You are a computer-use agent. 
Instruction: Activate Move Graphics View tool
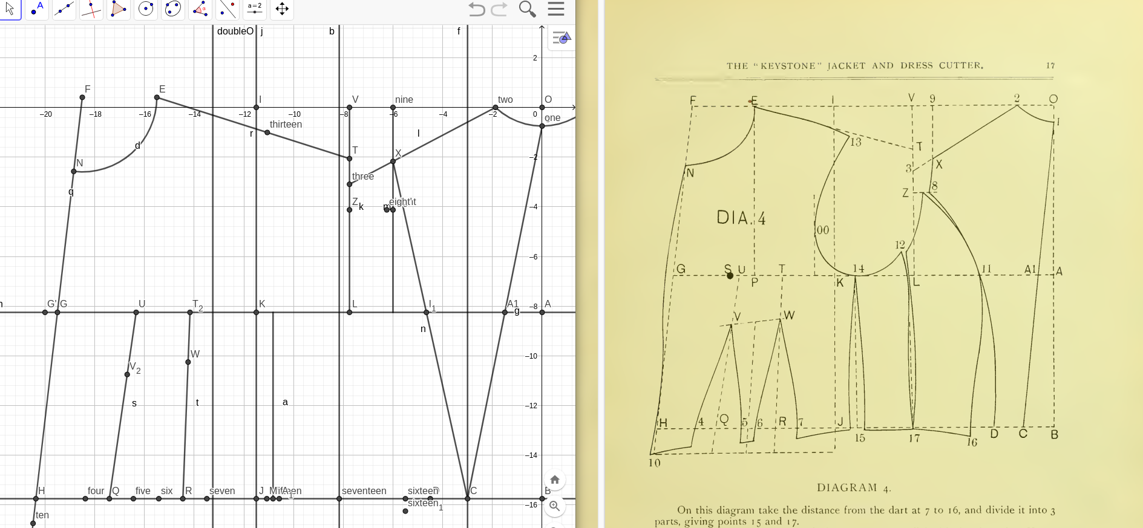[x=282, y=9]
